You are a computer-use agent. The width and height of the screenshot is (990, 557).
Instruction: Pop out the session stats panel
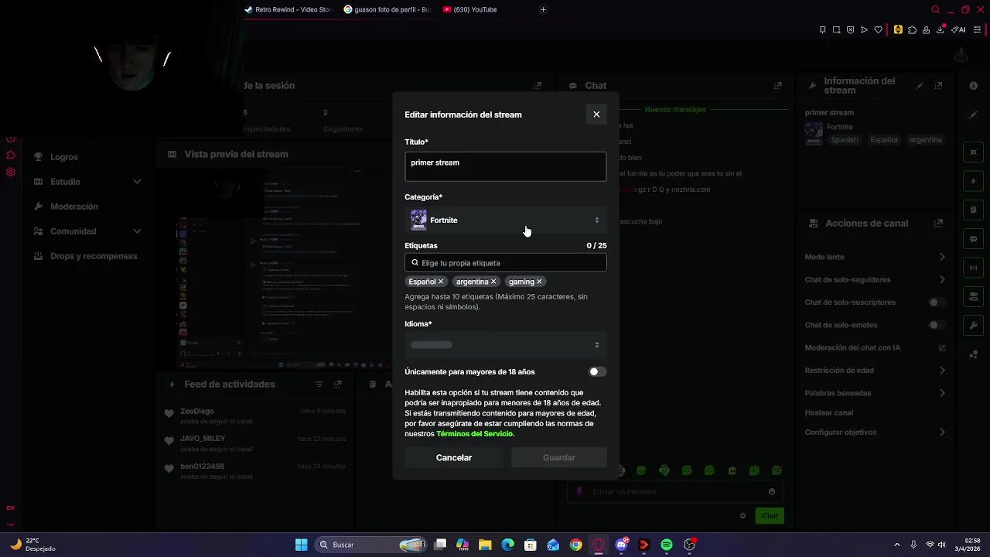pos(538,86)
